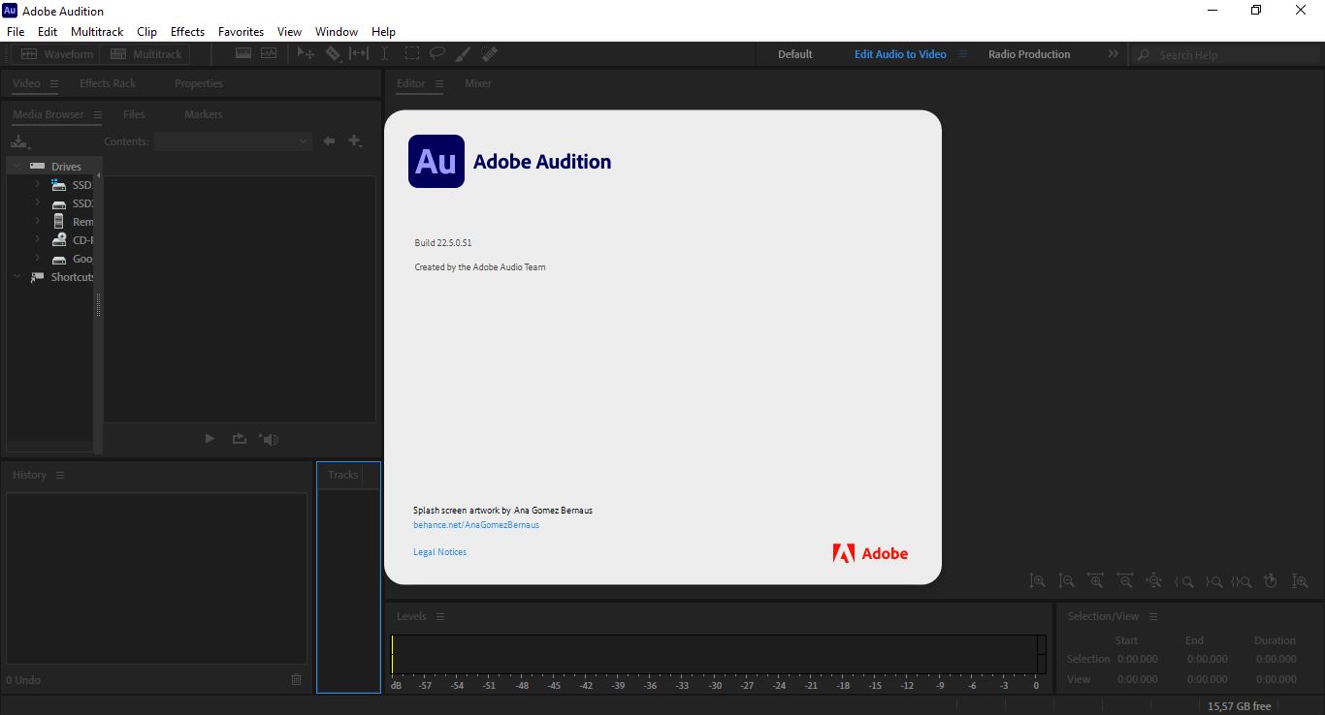Click Zoom Out (Amplitude) icon

point(1067,581)
